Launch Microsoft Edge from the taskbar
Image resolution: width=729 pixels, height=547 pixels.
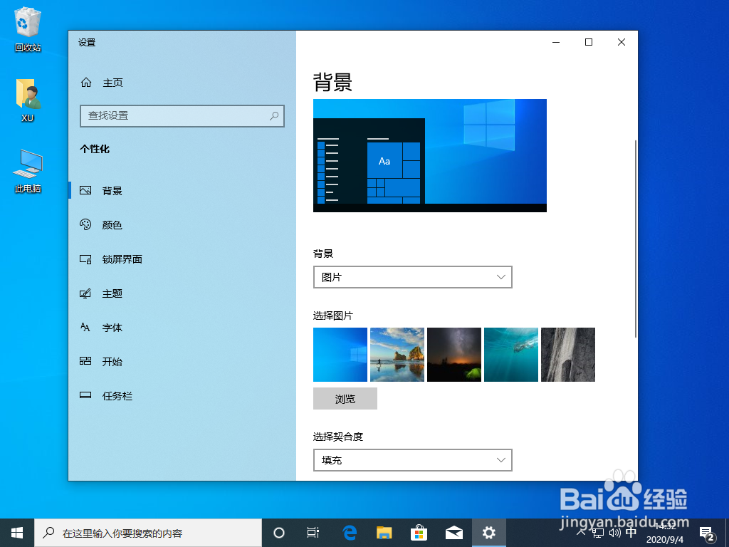[349, 533]
